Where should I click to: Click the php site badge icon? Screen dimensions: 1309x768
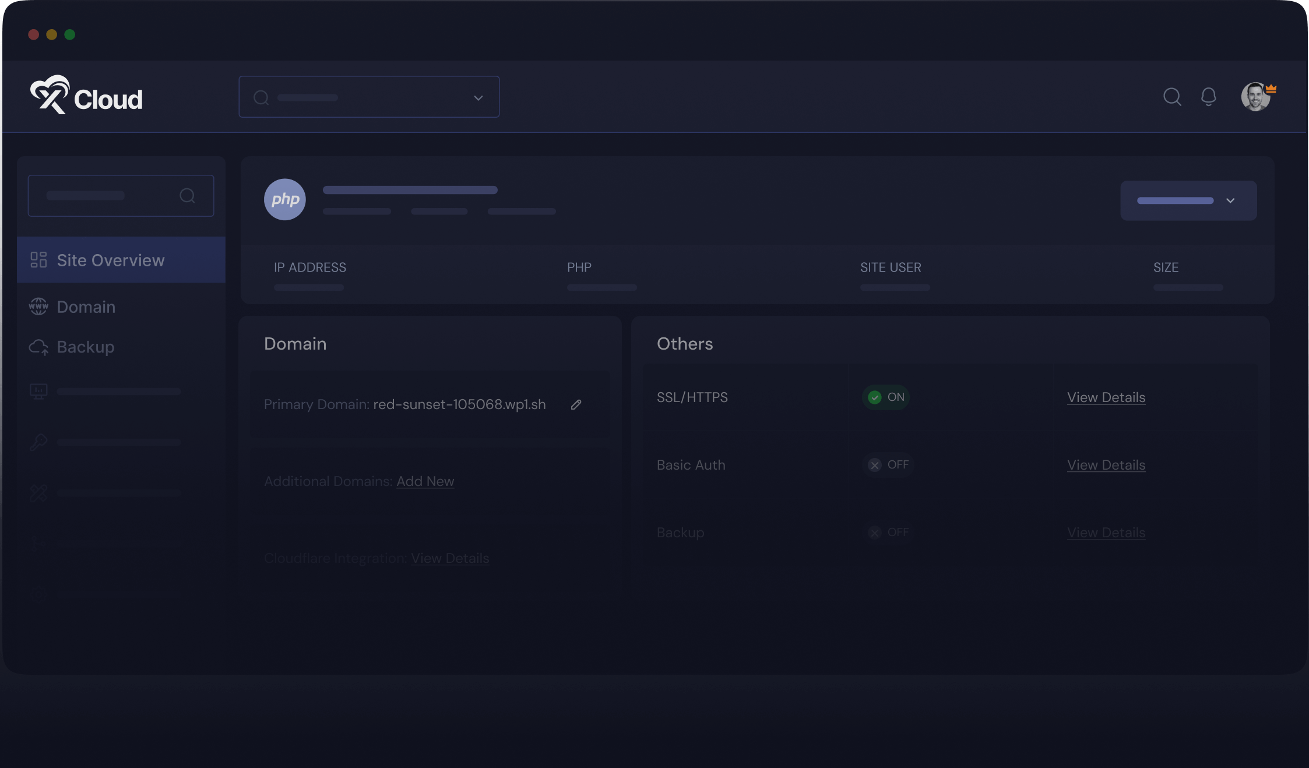(x=285, y=199)
